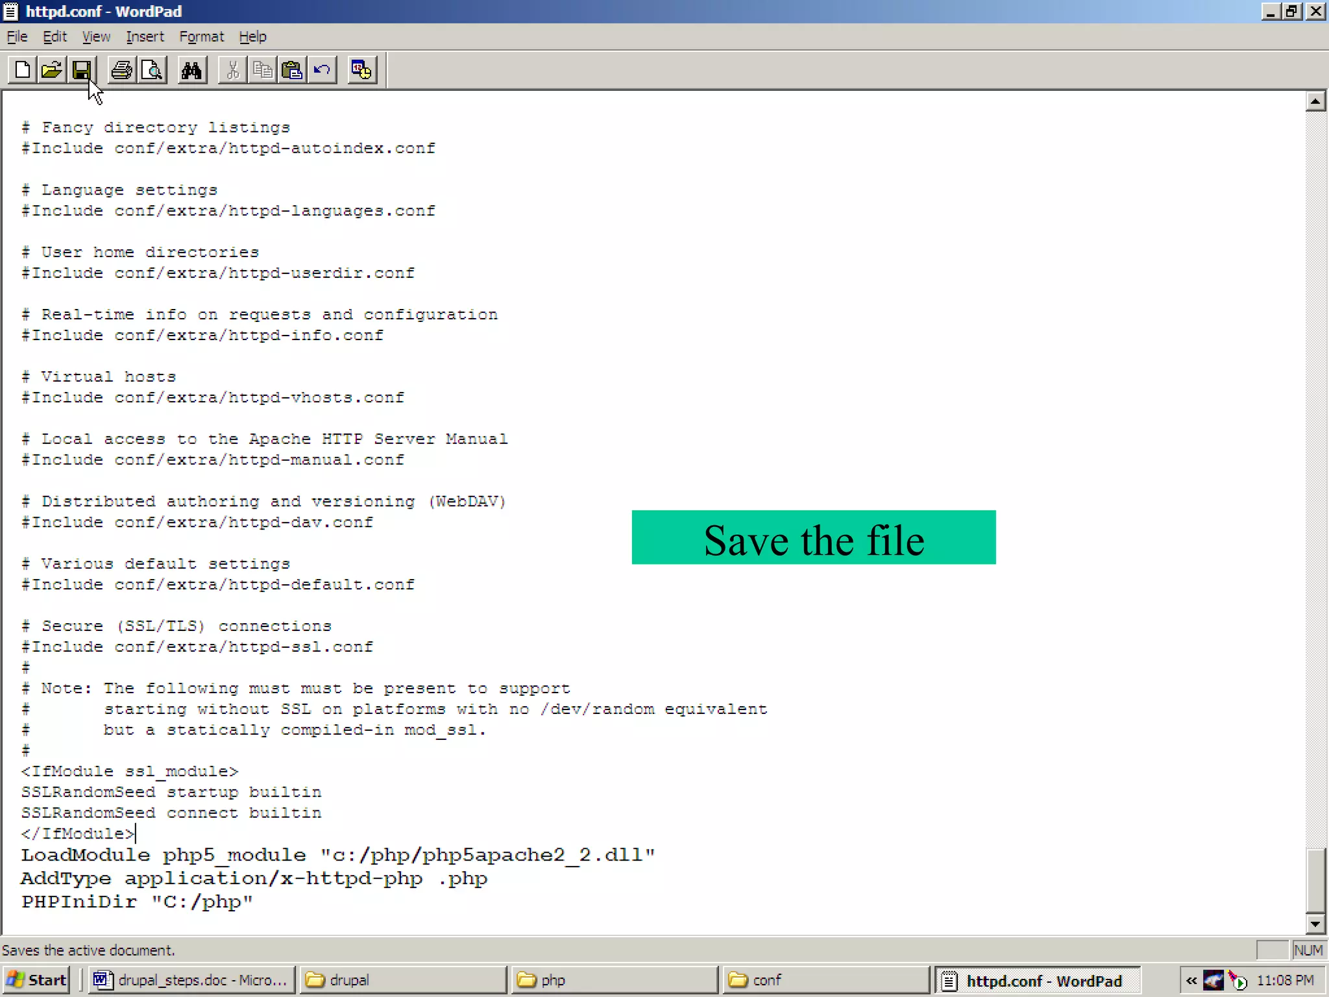Click the SSLRandomSeed connect builtin line
This screenshot has height=997, width=1329.
click(x=171, y=813)
